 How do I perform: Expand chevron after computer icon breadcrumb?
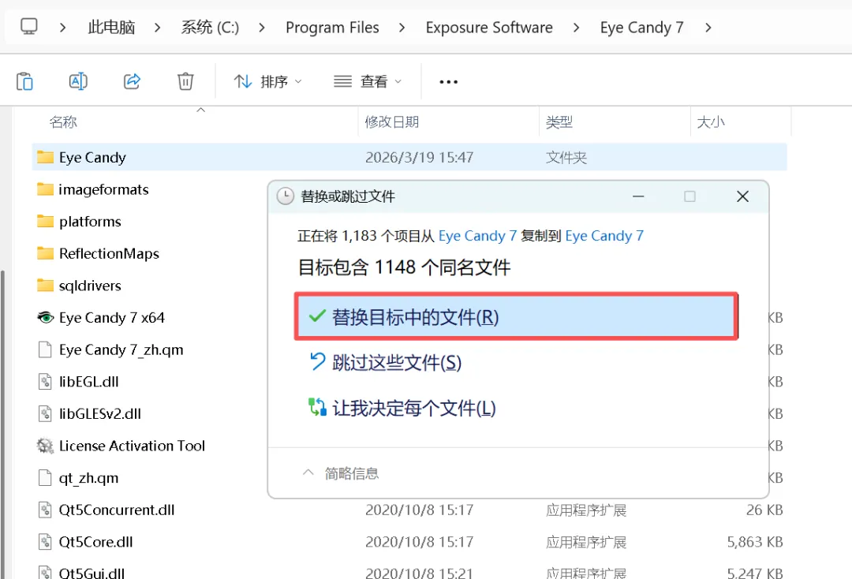pos(62,27)
